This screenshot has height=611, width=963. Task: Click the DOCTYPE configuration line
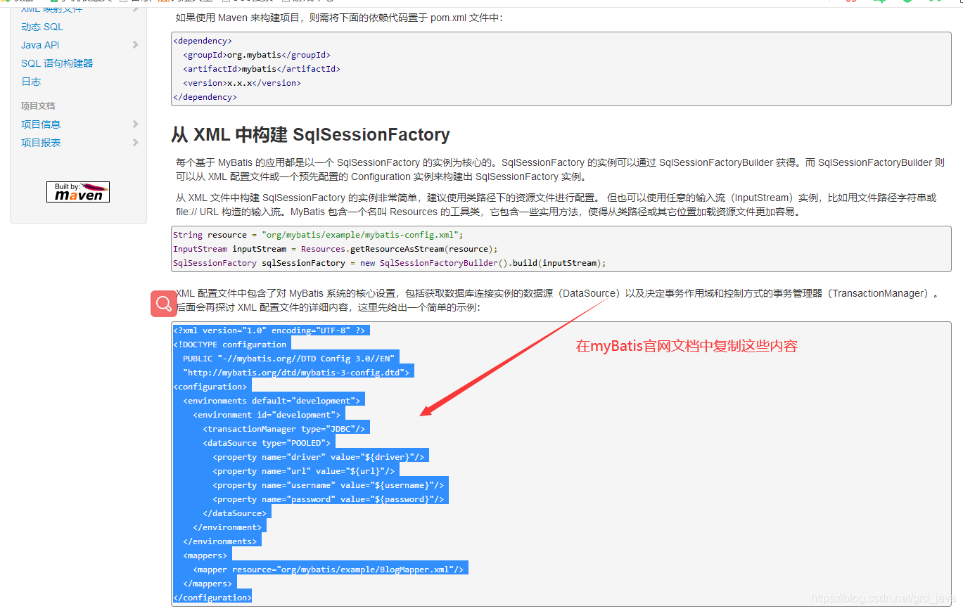(231, 345)
